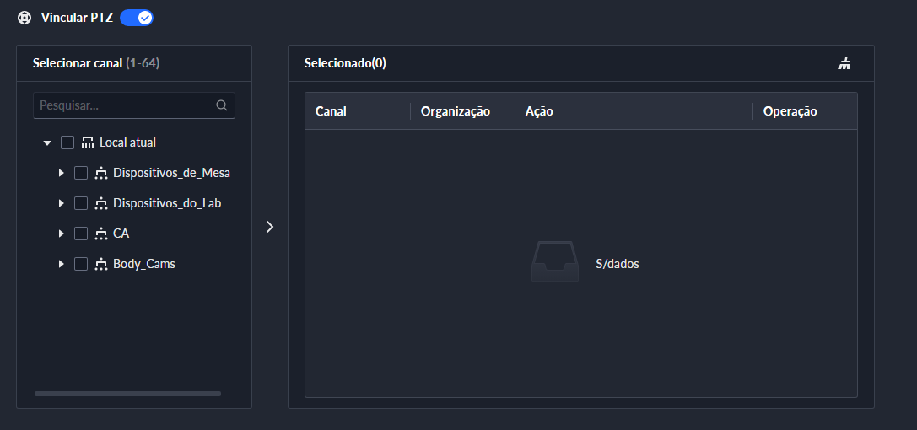Click the clear-all broom icon in Selecionado
Screen dimensions: 917x430
click(844, 63)
